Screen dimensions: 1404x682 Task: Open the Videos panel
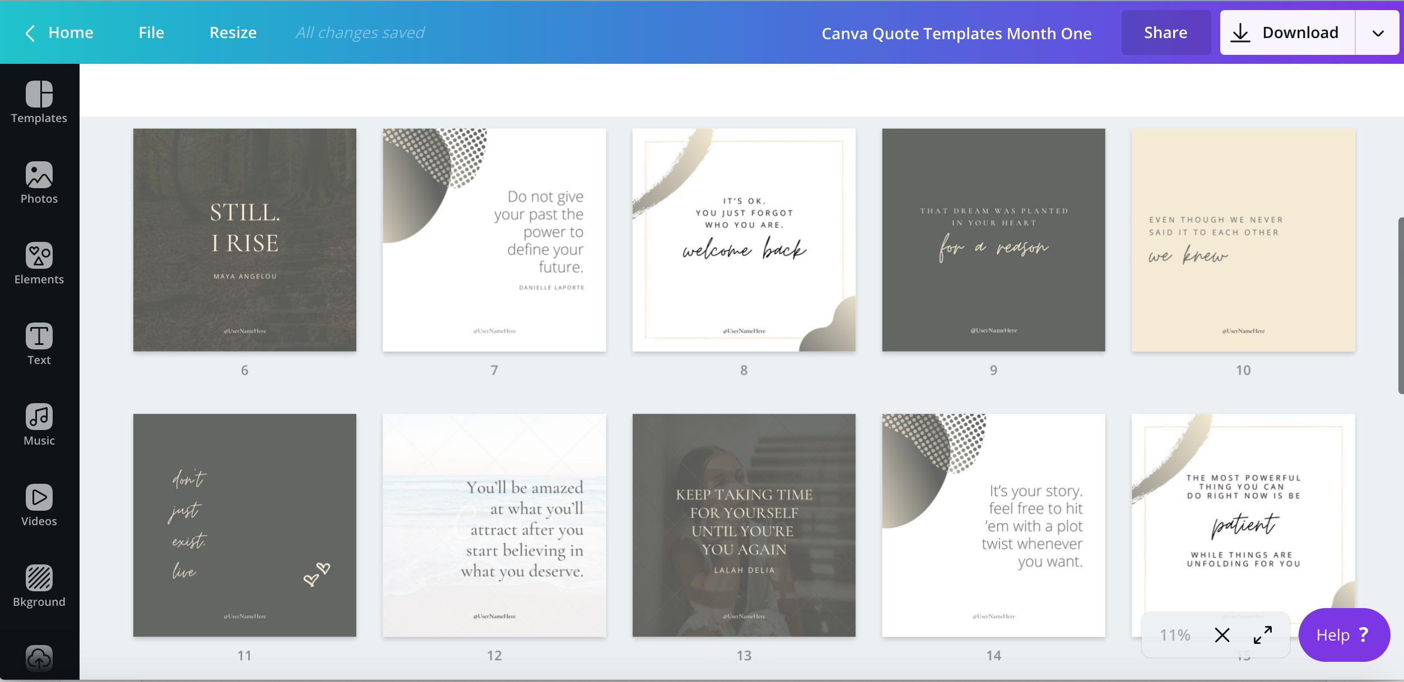(39, 506)
